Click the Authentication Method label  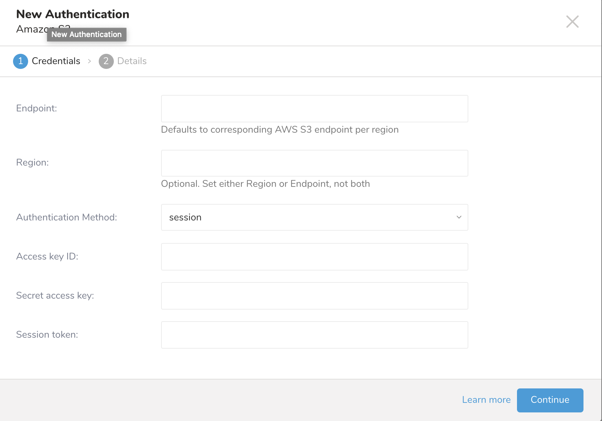coord(67,217)
